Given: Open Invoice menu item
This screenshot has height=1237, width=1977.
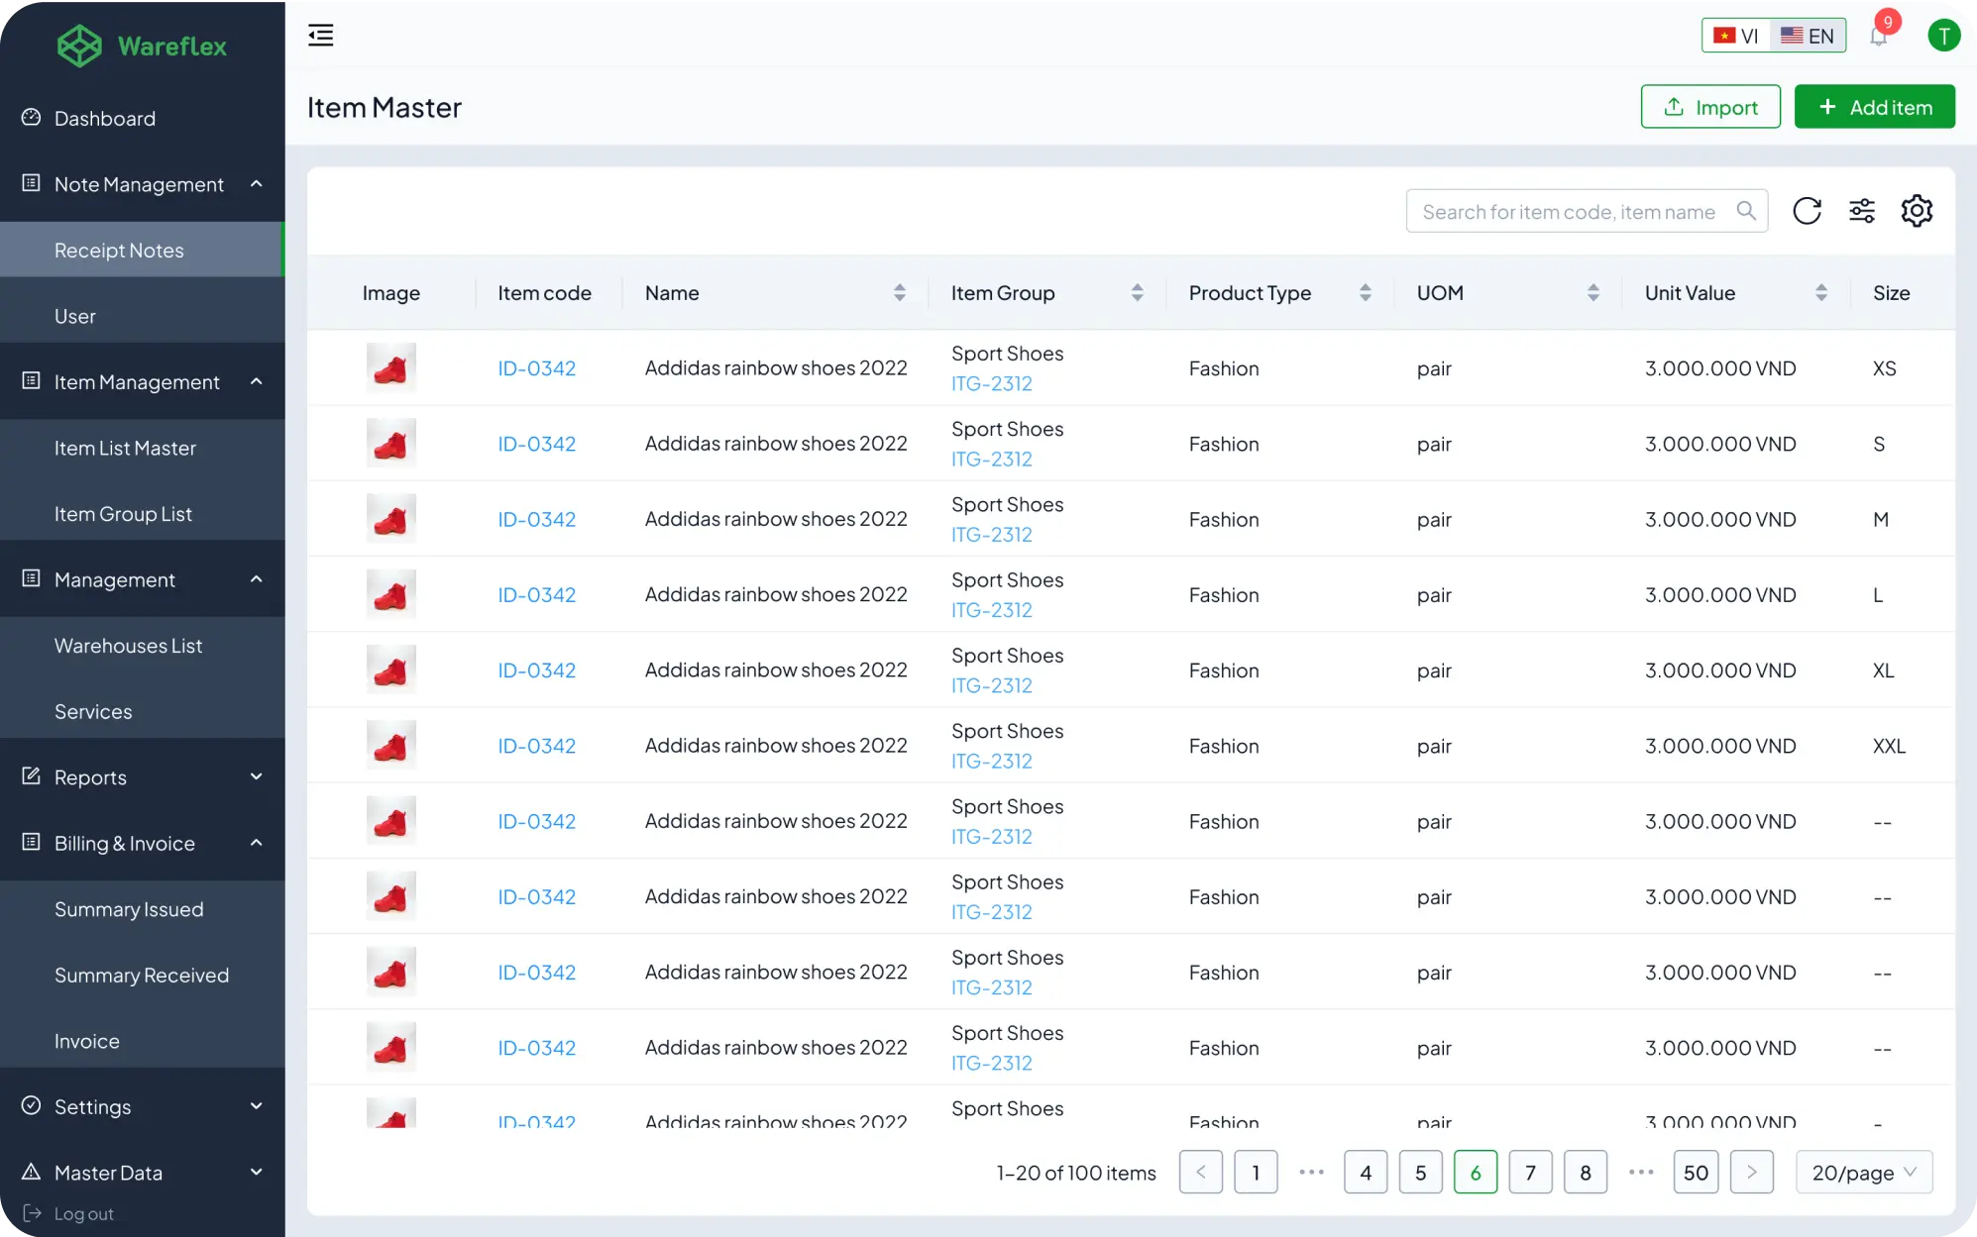Looking at the screenshot, I should [x=143, y=1041].
